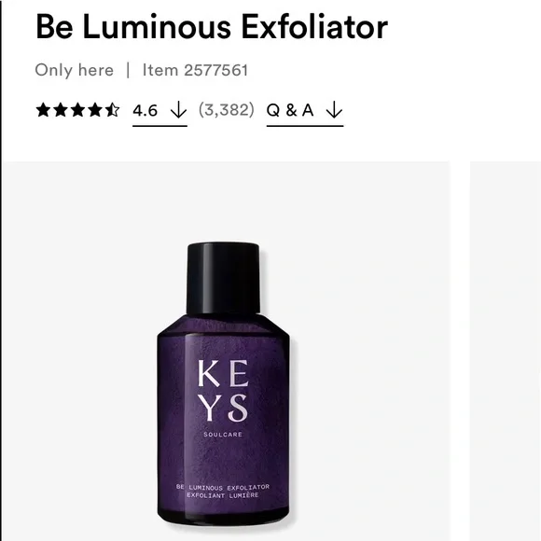Click the Exfoliant Lumière label on bottle
The image size is (541, 541).
[x=223, y=495]
